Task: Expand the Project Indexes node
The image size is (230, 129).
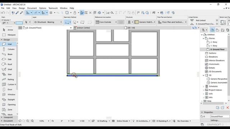Action: (x=203, y=90)
